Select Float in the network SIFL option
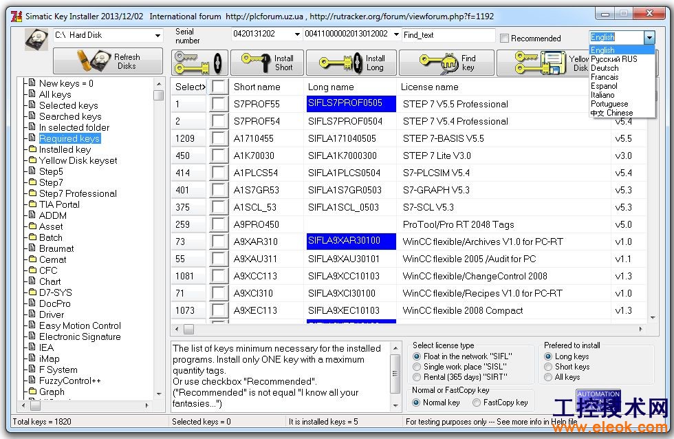Screen dimensions: 674x439 click(x=417, y=356)
